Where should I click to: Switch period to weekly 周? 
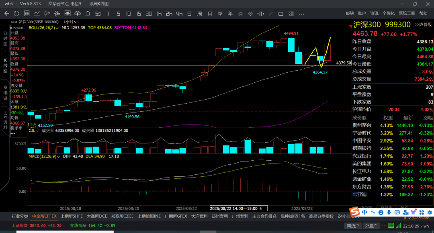[x=200, y=14]
